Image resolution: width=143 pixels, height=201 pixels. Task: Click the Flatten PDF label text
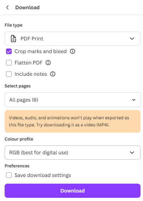coord(28,63)
